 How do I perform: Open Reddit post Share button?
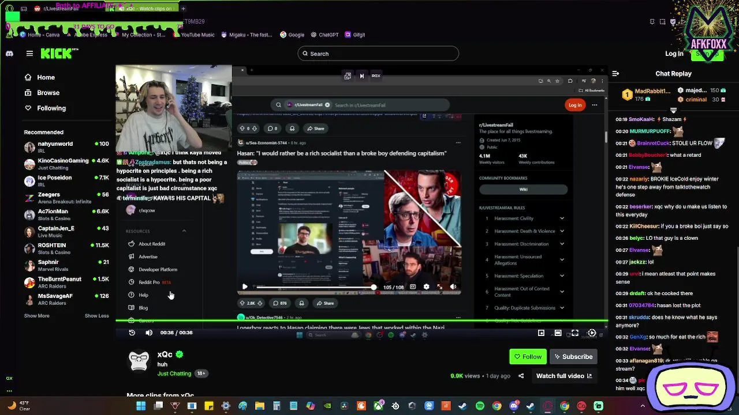coord(324,303)
